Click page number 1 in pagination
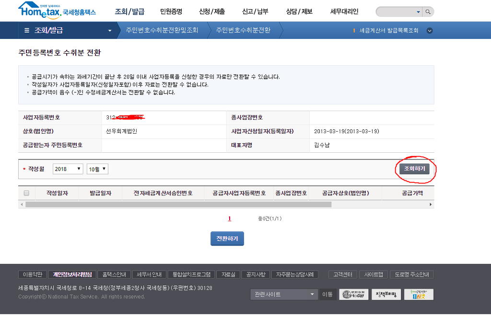The image size is (491, 318). pos(230,218)
